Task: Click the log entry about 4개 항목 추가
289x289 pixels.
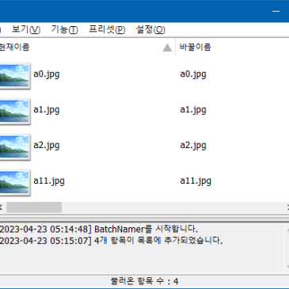Action: (111, 241)
